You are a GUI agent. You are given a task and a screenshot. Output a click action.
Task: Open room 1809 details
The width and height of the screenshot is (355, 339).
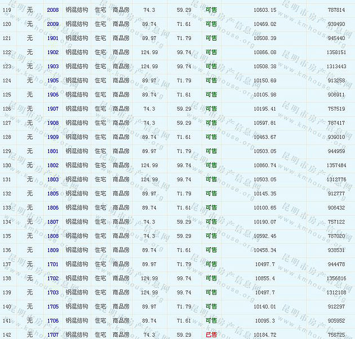52,250
